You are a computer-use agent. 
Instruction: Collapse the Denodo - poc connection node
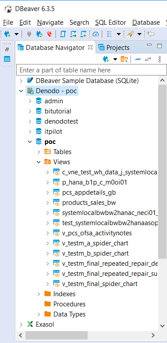point(21,91)
